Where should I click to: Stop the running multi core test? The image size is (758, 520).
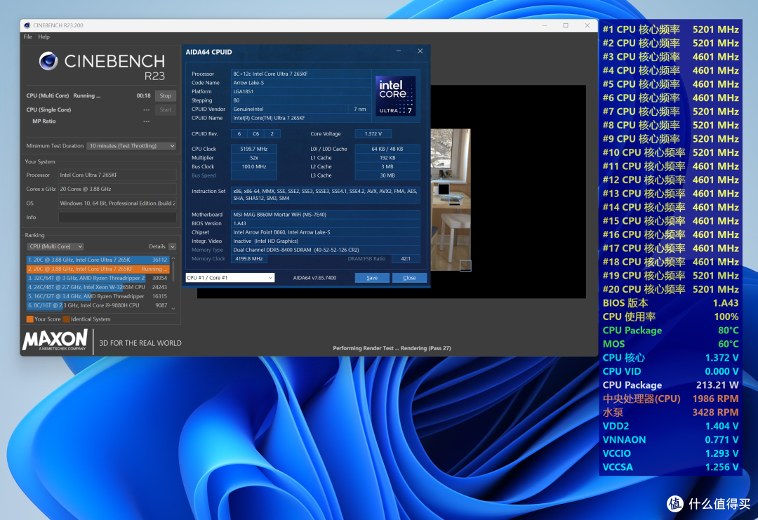(x=166, y=95)
